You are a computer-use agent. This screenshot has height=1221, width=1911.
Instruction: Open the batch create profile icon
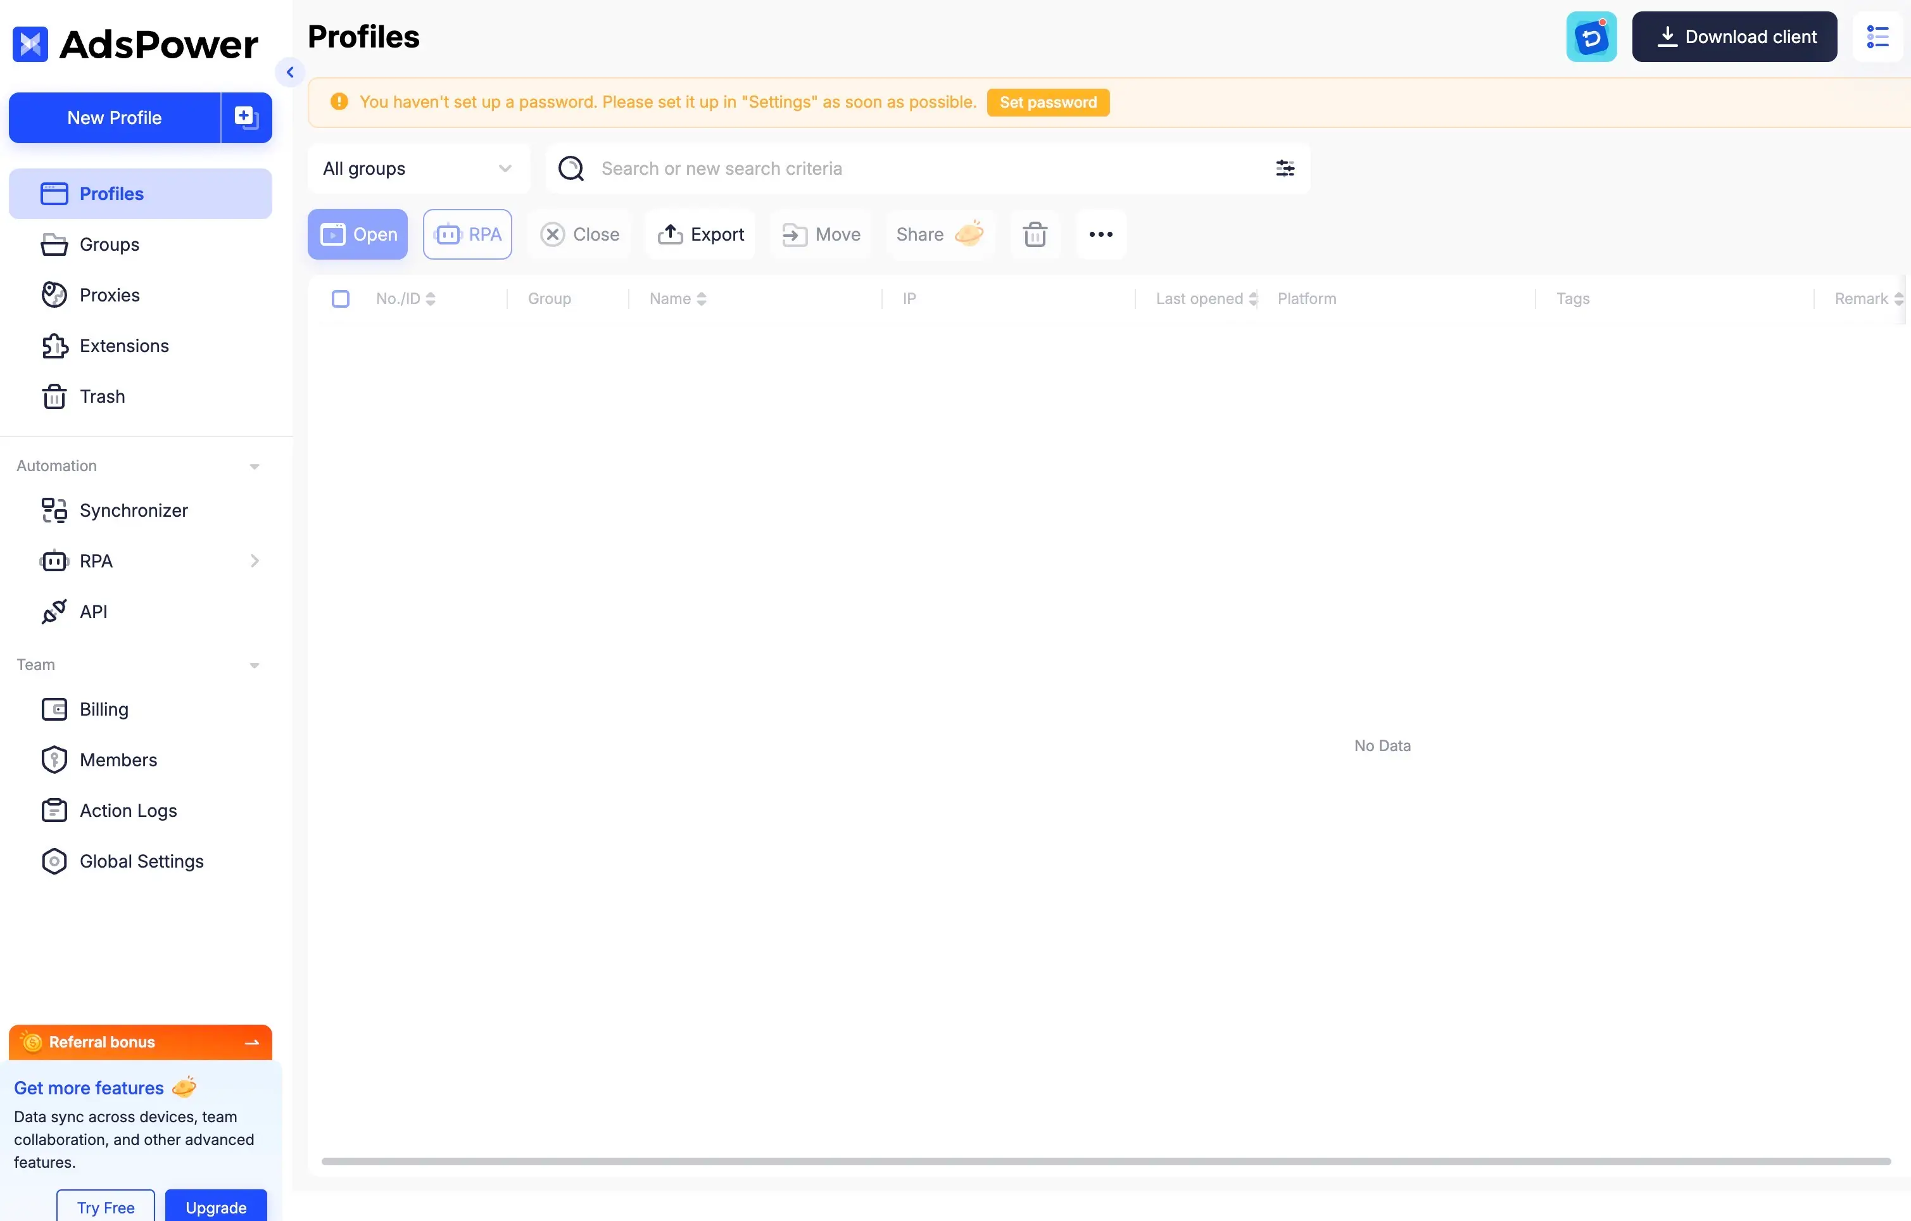coord(246,118)
